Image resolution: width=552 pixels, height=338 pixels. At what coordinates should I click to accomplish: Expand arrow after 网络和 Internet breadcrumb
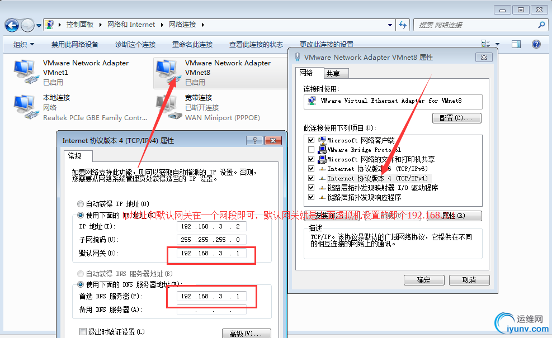coord(162,25)
